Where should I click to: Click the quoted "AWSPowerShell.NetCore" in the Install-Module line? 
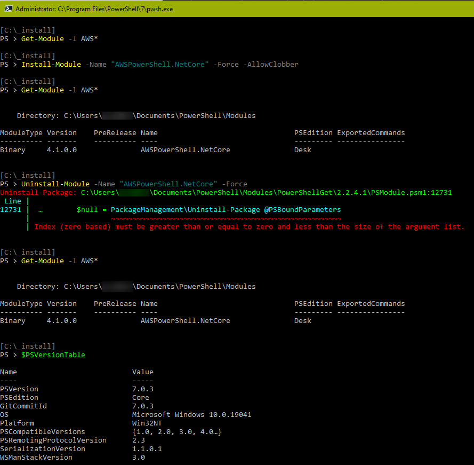coord(159,65)
